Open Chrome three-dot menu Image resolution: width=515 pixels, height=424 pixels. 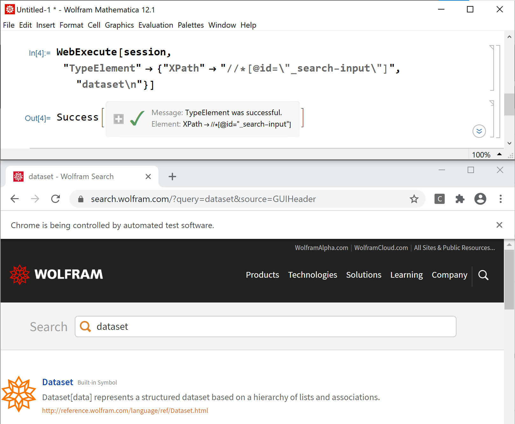(x=500, y=199)
